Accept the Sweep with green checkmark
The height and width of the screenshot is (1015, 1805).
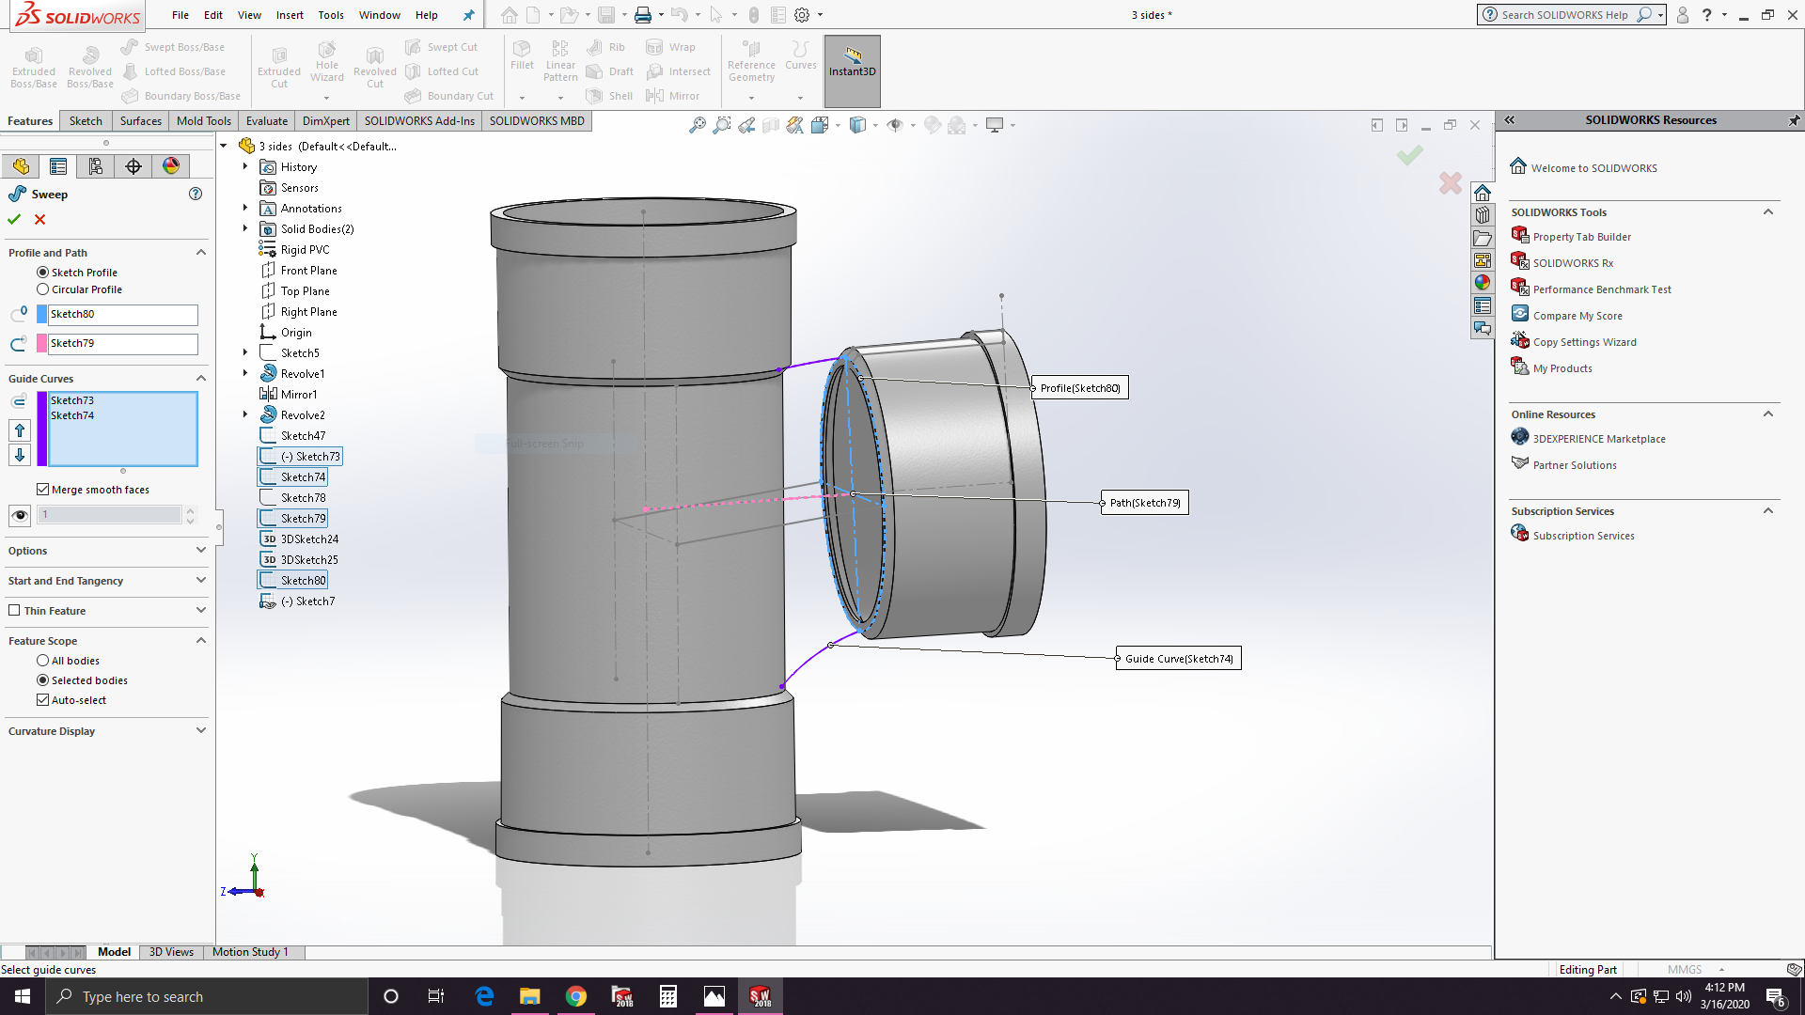[x=14, y=219]
